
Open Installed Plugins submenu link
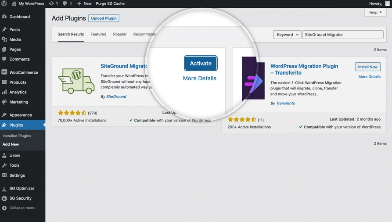click(x=17, y=136)
